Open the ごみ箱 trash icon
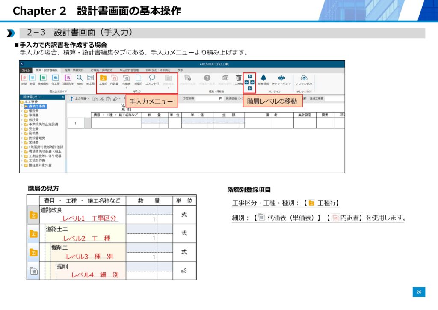Viewport: 438px width, 310px height. [x=238, y=78]
